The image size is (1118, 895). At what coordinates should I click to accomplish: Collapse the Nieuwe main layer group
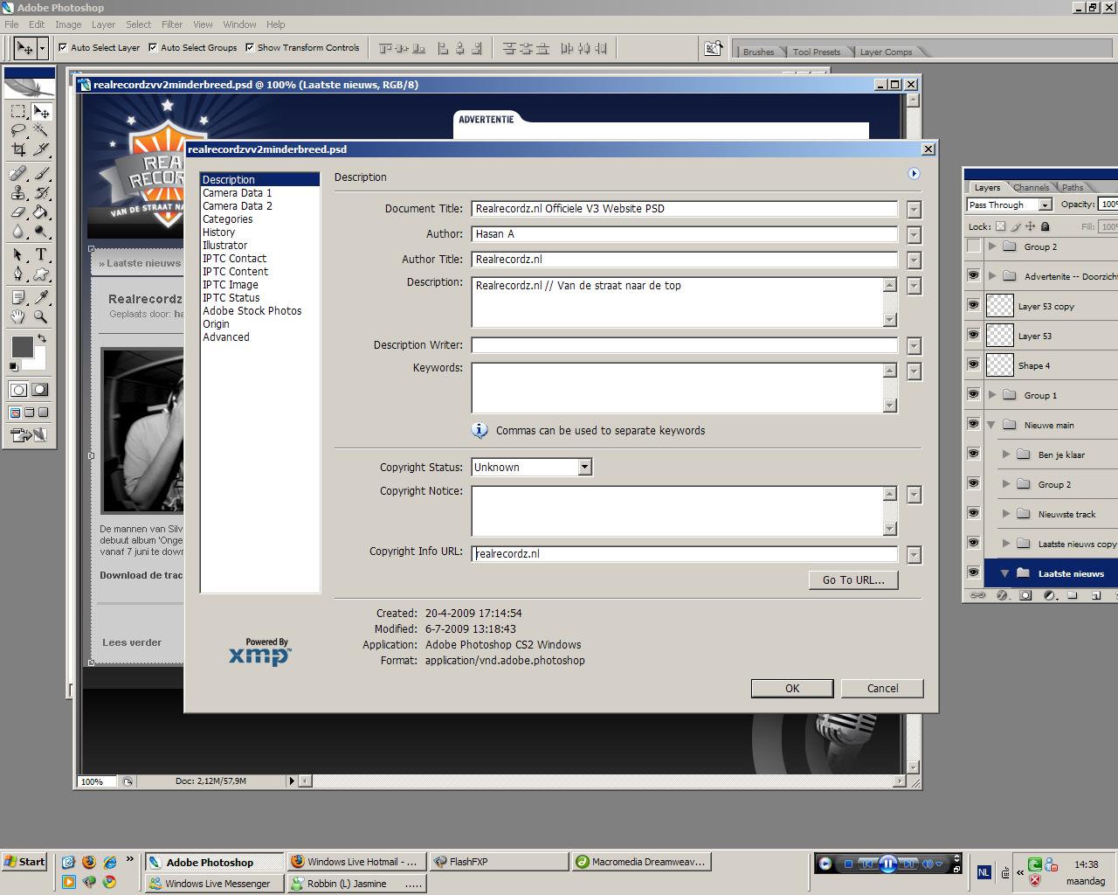(x=992, y=425)
